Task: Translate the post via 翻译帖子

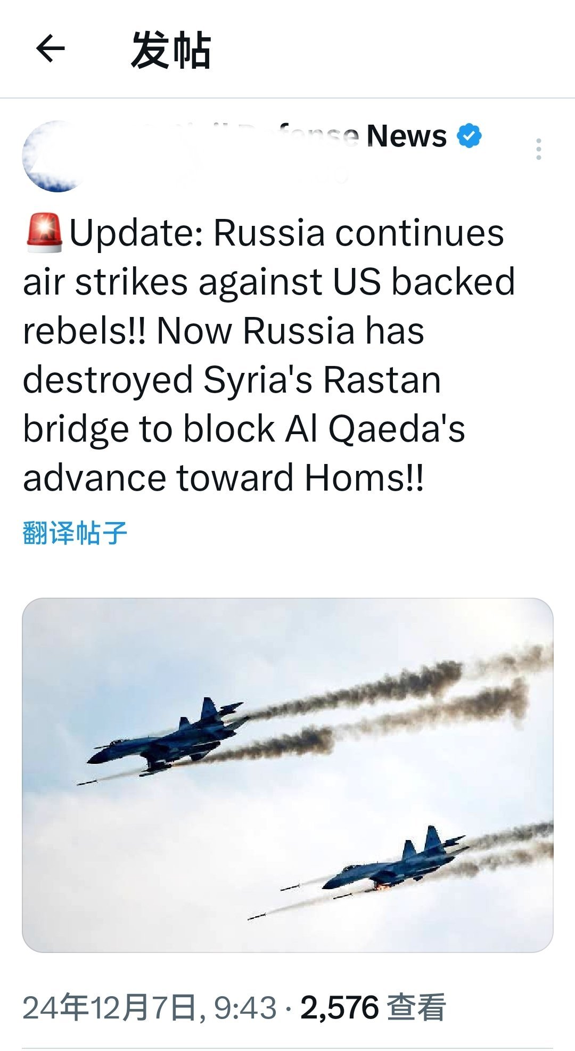Action: tap(75, 533)
